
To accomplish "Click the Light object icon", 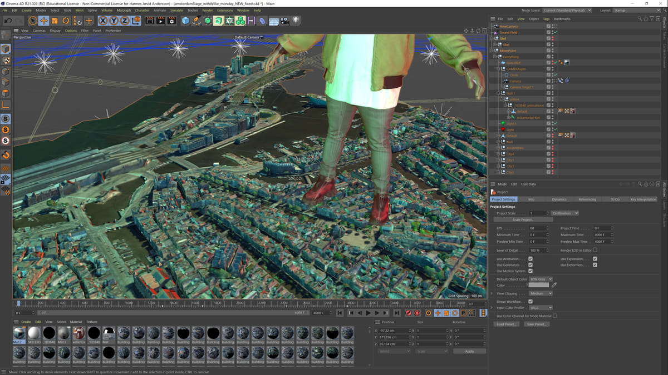I will tap(296, 21).
